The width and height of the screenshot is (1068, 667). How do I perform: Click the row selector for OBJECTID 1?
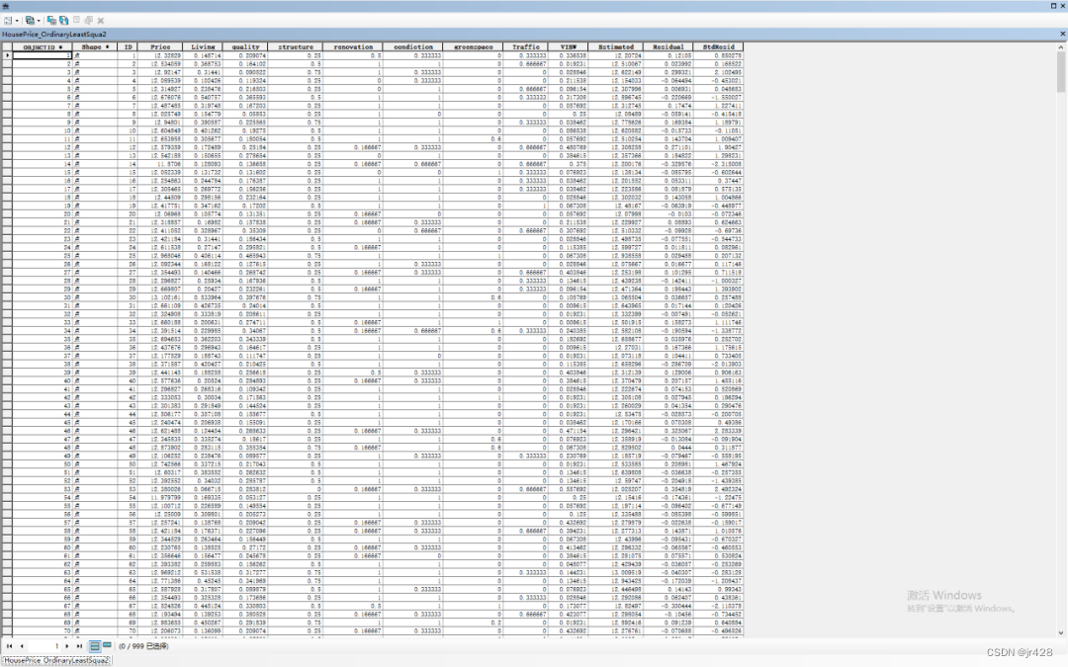7,55
